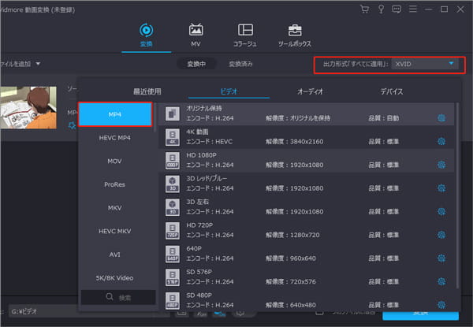The height and width of the screenshot is (327, 473).
Task: Choose the HEVC MKV format
Action: coord(114,231)
